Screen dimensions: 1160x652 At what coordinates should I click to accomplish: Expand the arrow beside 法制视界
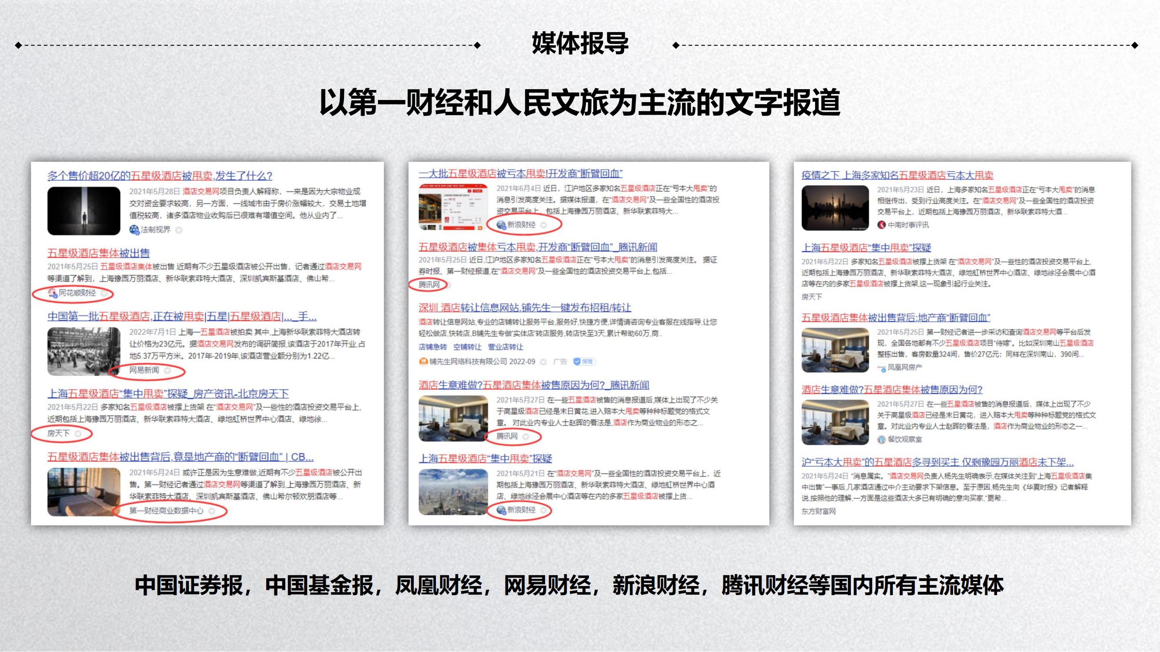[179, 230]
